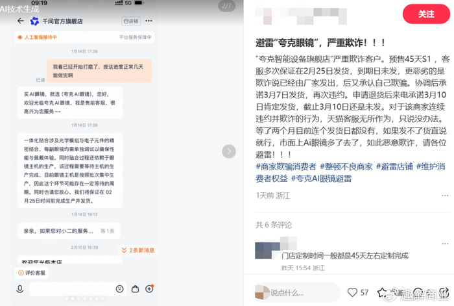Expand collapsed message 等1条
The width and height of the screenshot is (454, 306).
[108, 231]
